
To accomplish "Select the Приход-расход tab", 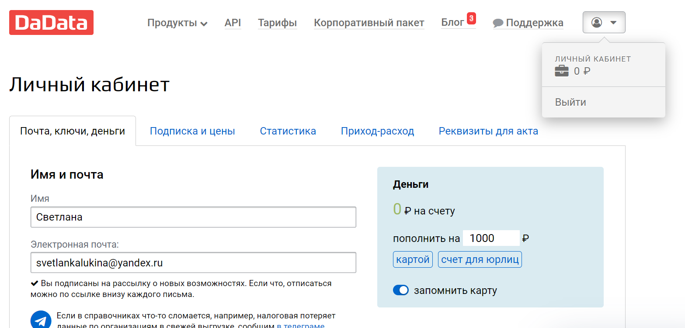I will [377, 131].
